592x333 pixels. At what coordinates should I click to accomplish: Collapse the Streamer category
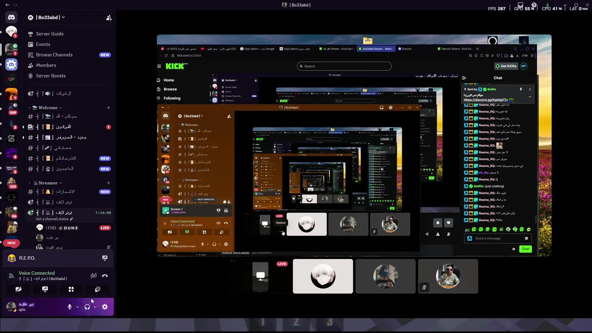coord(47,183)
